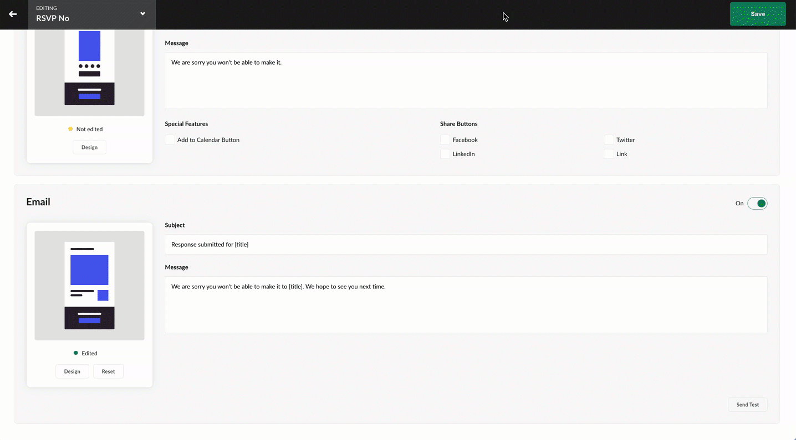Image resolution: width=796 pixels, height=440 pixels.
Task: Tick the Add to Calendar Button checkbox
Action: tap(170, 140)
